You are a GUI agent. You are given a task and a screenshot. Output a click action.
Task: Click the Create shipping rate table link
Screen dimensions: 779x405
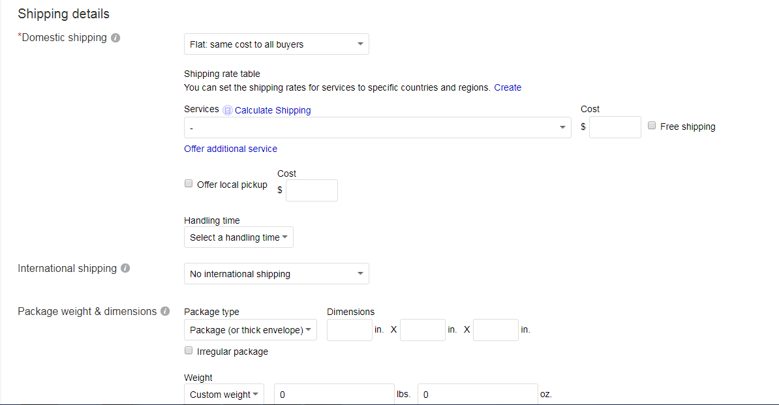point(508,87)
